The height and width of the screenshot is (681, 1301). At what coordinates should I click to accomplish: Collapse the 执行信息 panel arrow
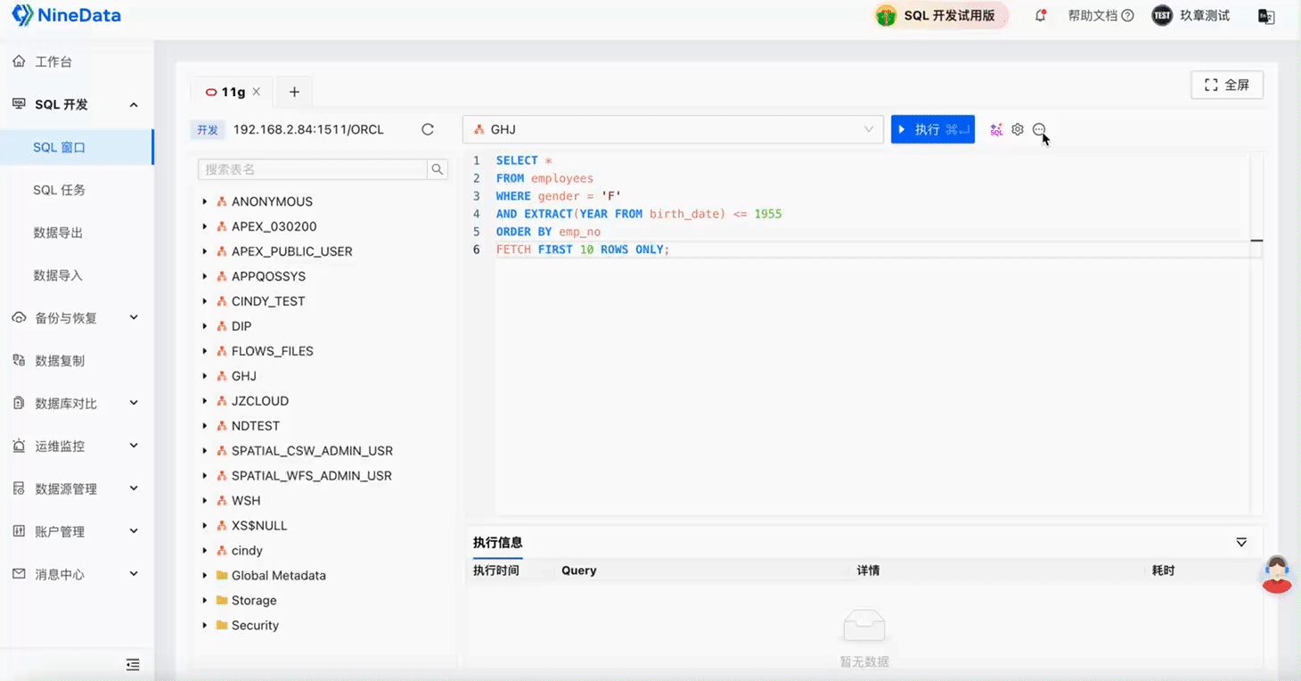tap(1241, 542)
